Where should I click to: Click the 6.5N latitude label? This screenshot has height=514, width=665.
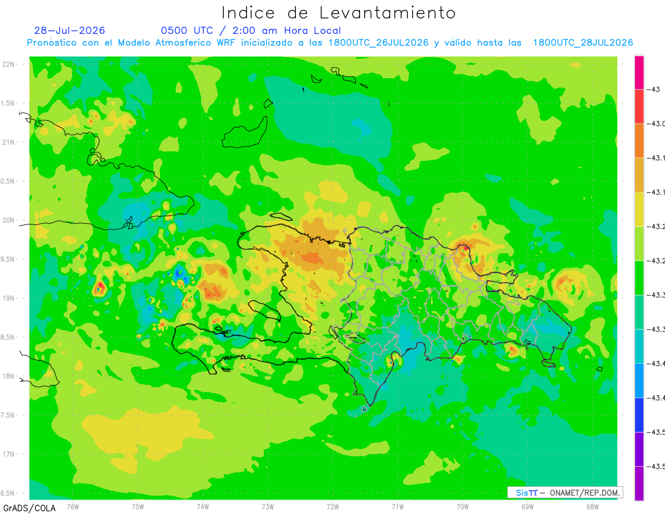point(7,493)
